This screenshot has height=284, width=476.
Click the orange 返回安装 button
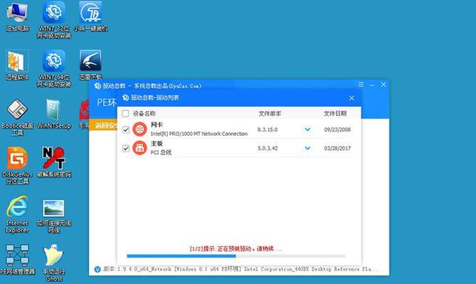[x=103, y=125]
